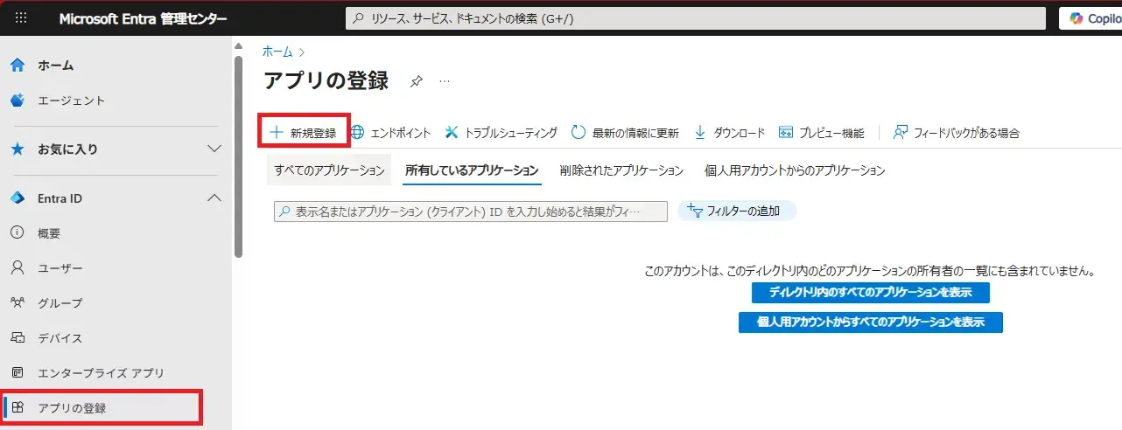Open the page's more options ellipsis
Viewport: 1122px width, 430px height.
pos(445,81)
